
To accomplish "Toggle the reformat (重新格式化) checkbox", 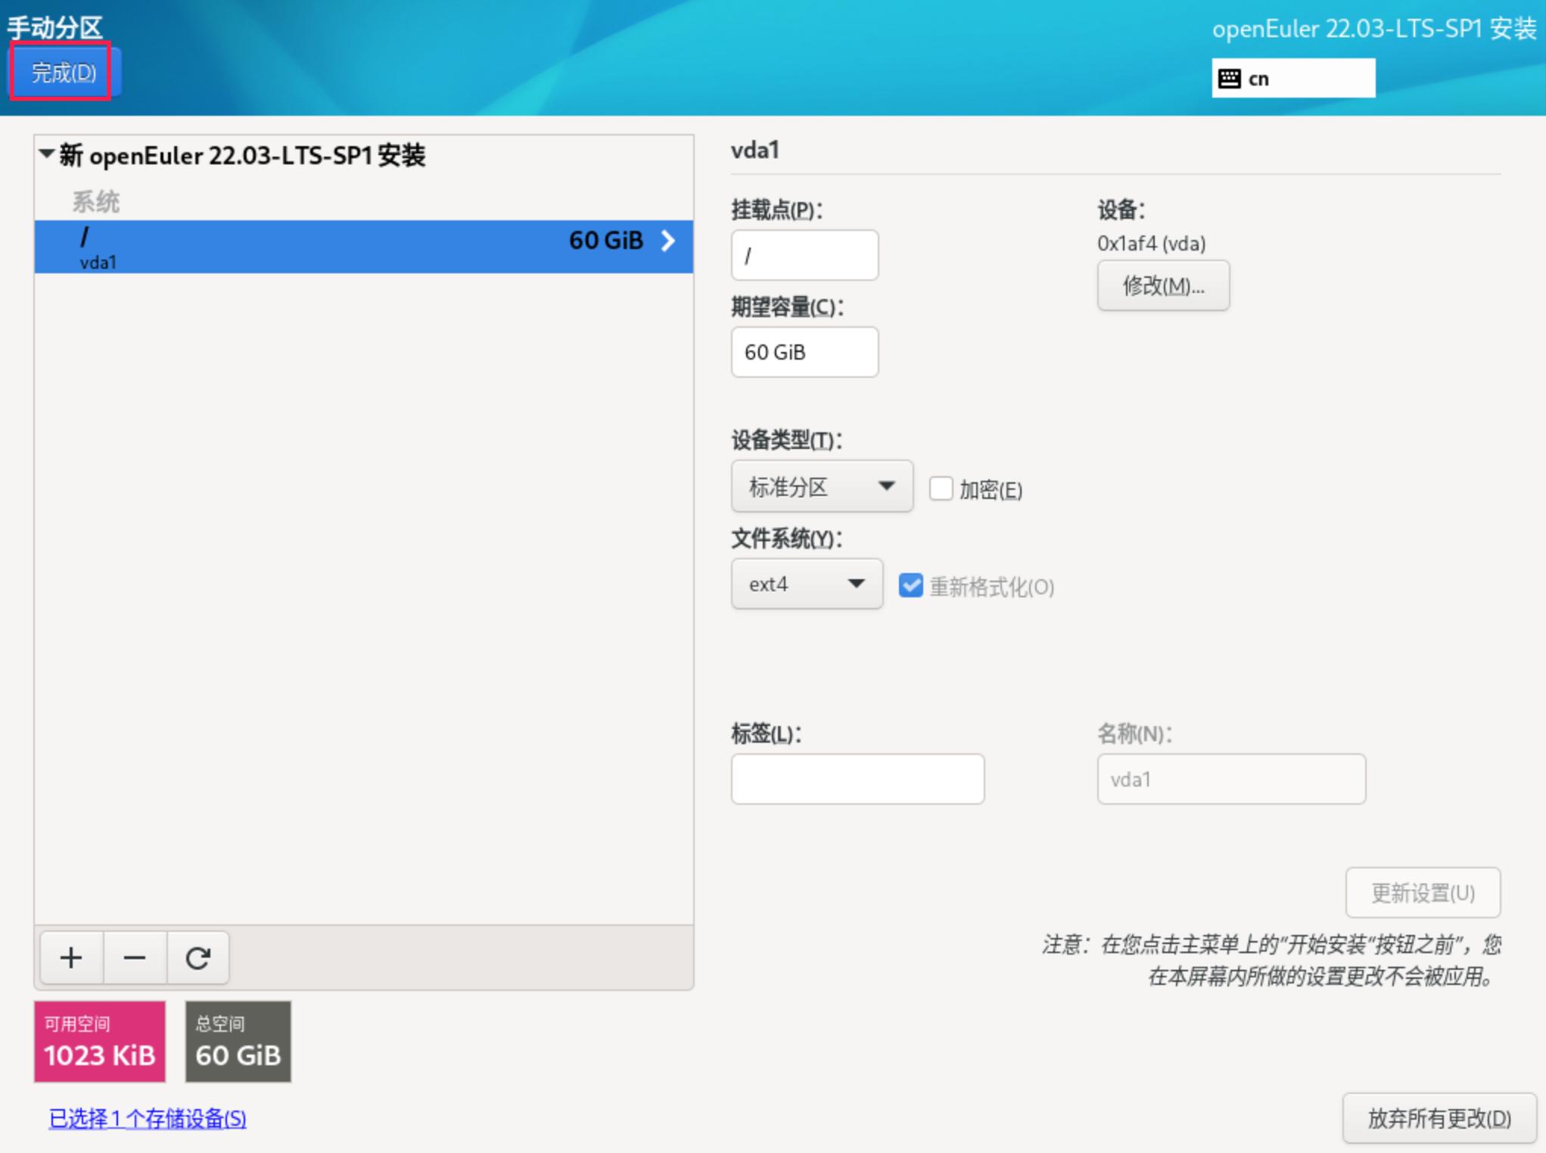I will tap(910, 585).
